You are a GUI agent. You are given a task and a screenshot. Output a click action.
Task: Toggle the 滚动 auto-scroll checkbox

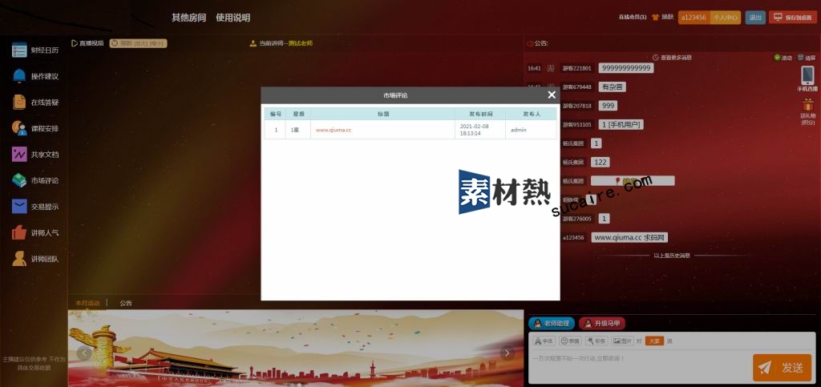(x=777, y=58)
